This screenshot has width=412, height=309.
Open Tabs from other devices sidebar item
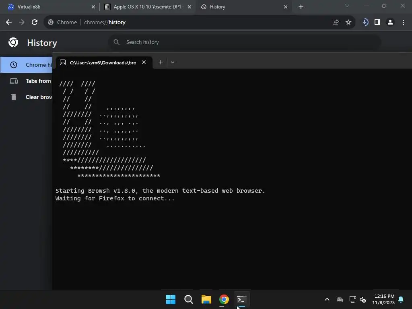26,81
